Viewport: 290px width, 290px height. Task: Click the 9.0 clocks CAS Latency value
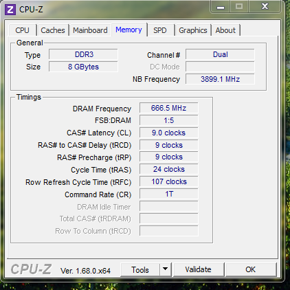tap(169, 133)
